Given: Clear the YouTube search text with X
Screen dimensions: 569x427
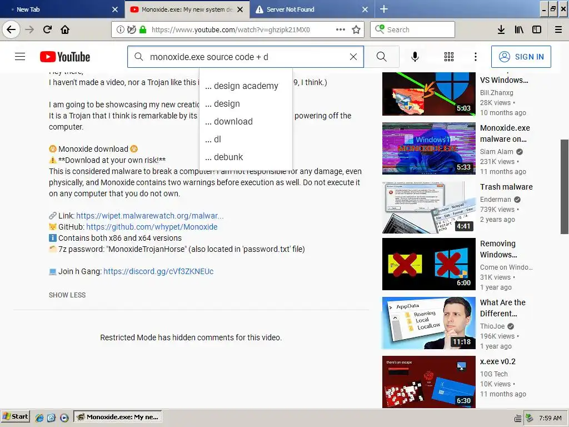Looking at the screenshot, I should pos(353,57).
